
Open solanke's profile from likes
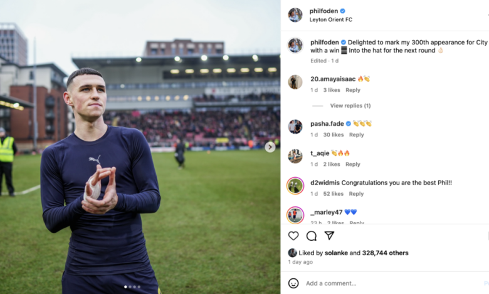pyautogui.click(x=336, y=253)
